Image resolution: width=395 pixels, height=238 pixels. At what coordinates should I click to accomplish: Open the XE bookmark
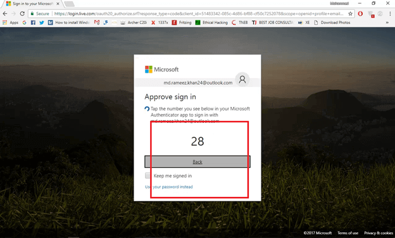(x=304, y=22)
